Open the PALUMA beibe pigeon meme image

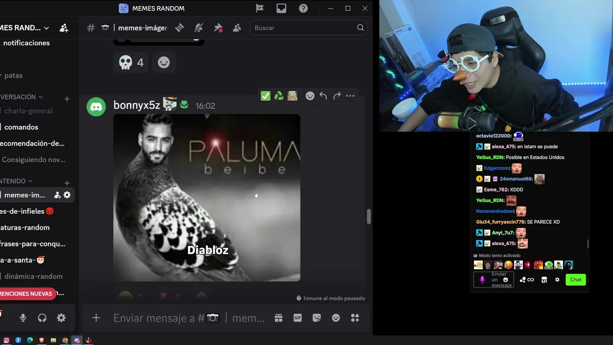click(x=207, y=197)
